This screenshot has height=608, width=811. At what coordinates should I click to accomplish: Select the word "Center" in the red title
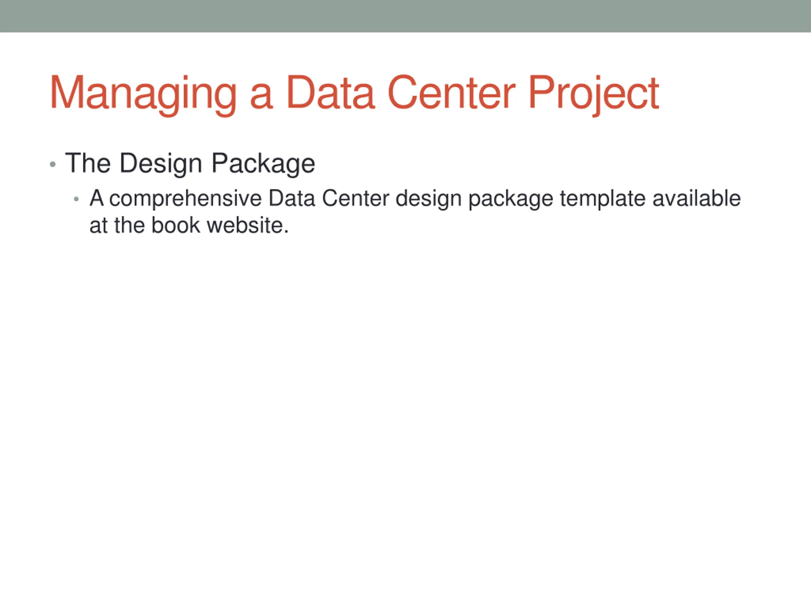452,93
